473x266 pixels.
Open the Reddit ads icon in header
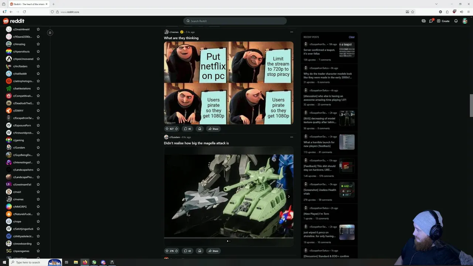(x=423, y=21)
